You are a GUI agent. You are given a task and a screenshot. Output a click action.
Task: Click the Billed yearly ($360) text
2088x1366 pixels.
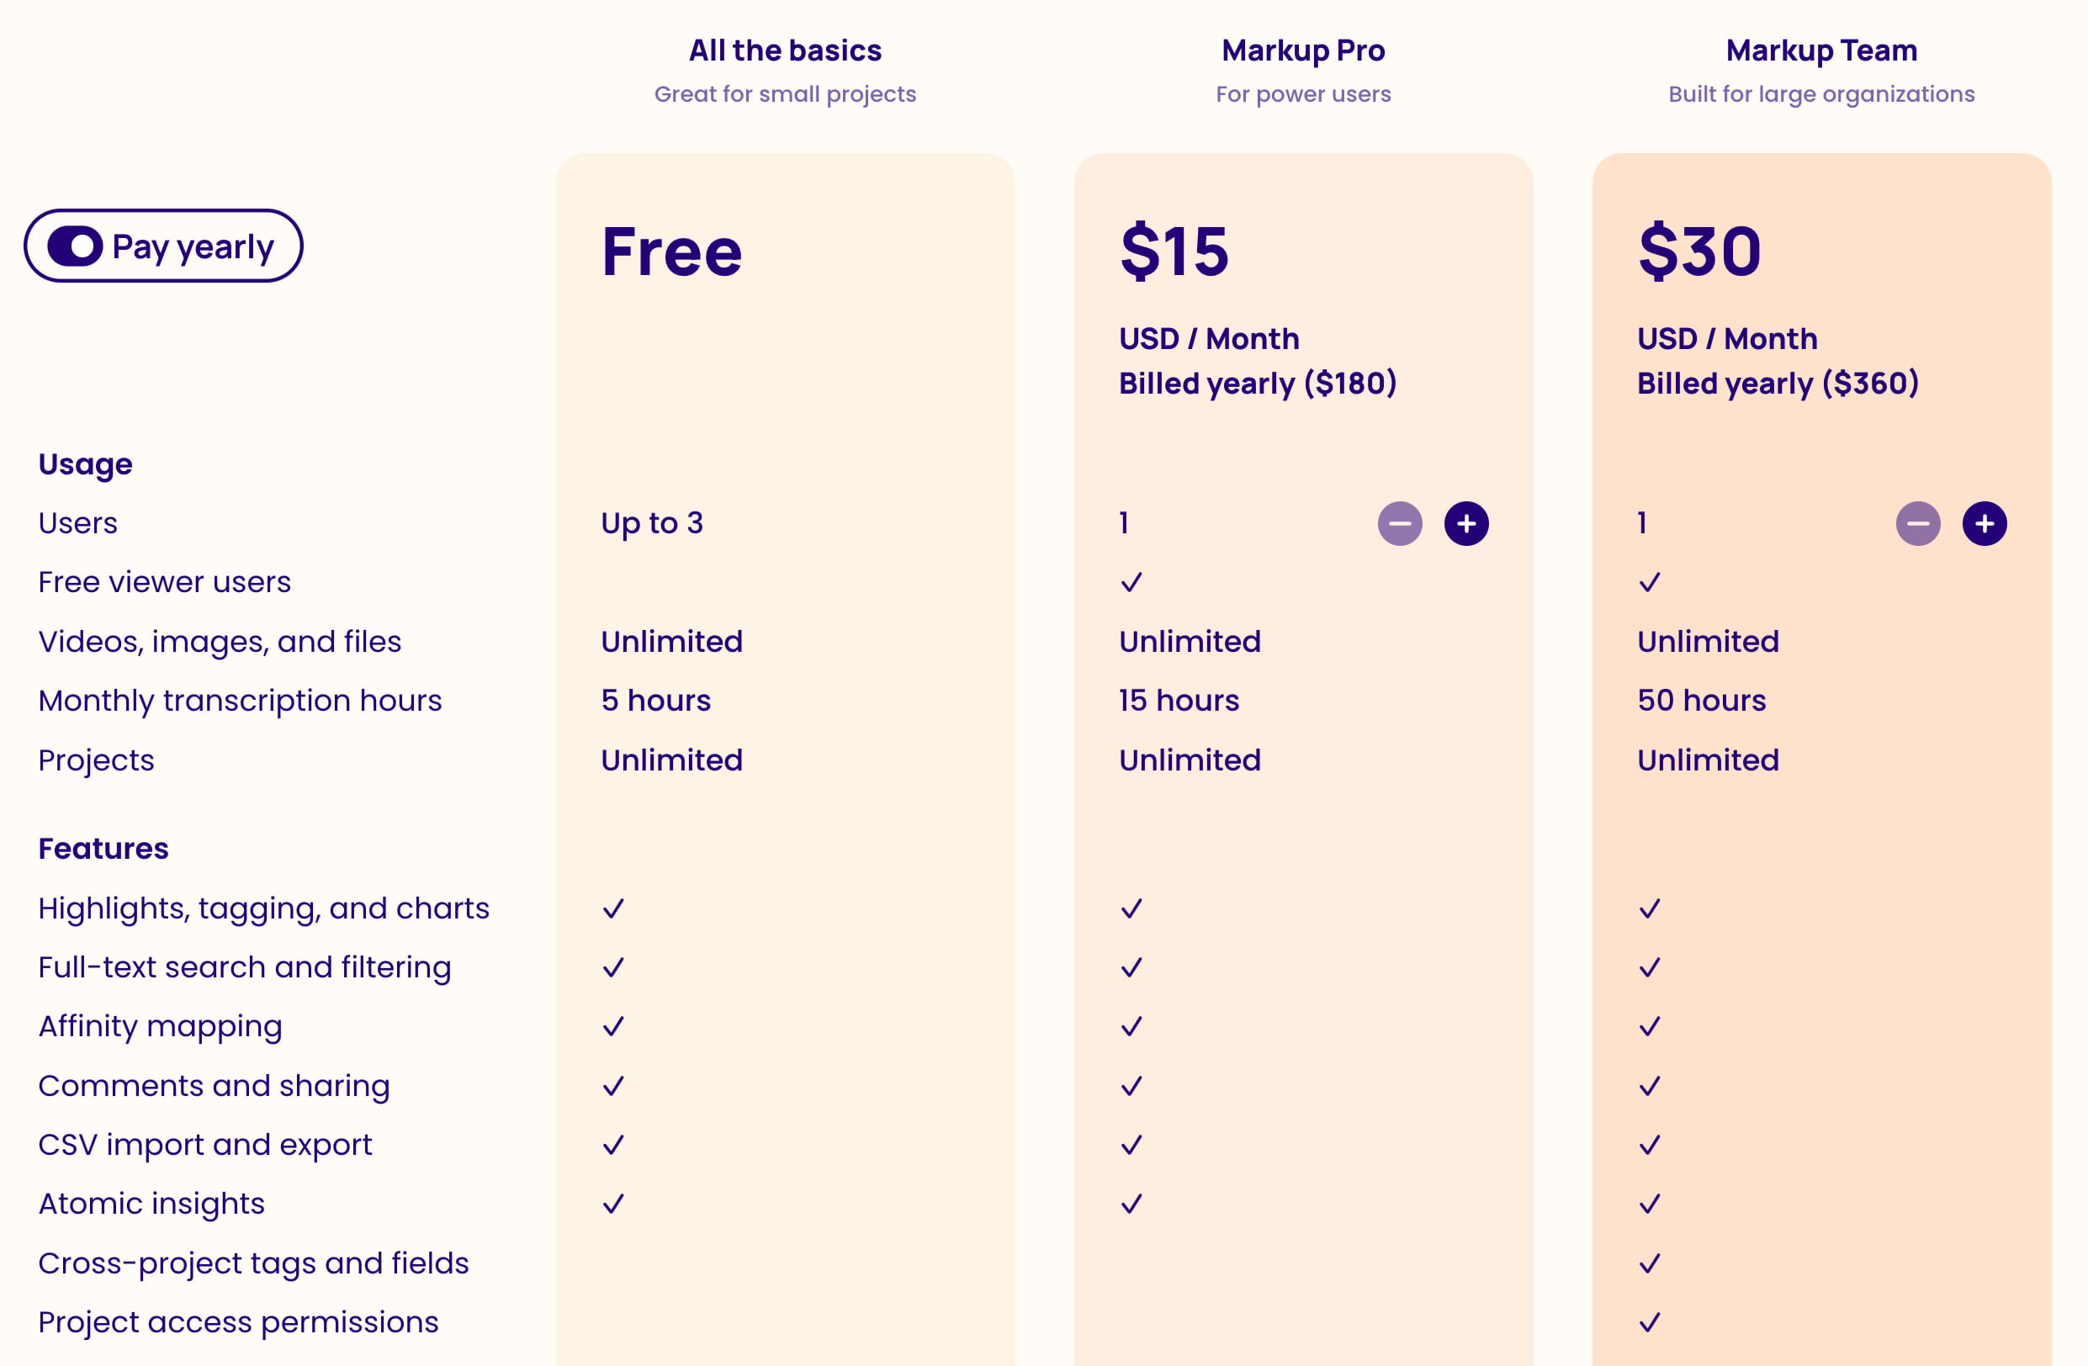(x=1778, y=384)
